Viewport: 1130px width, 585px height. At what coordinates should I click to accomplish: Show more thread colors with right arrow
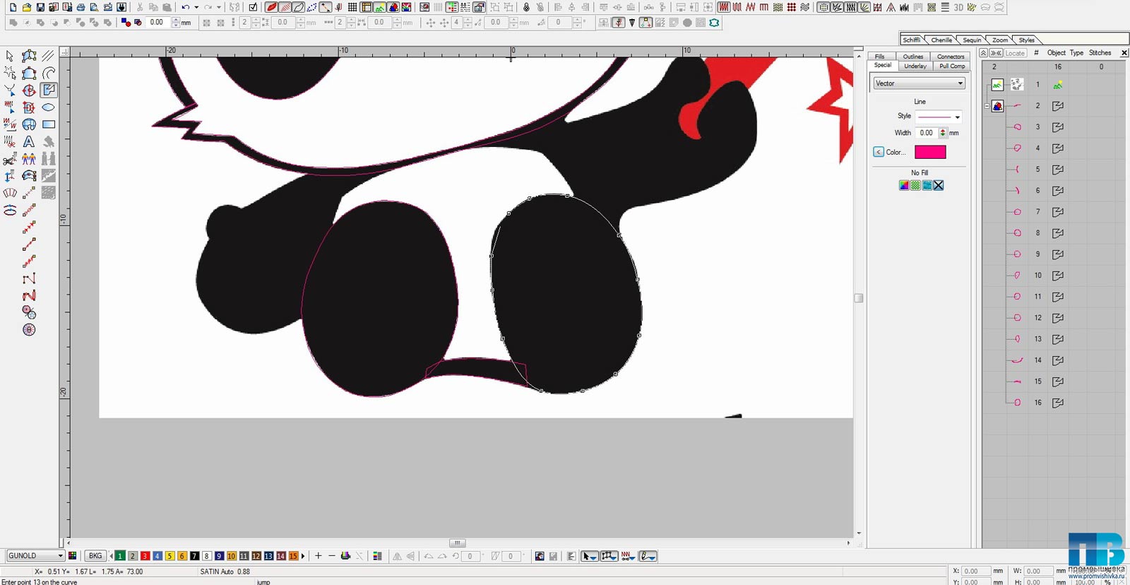click(x=304, y=556)
